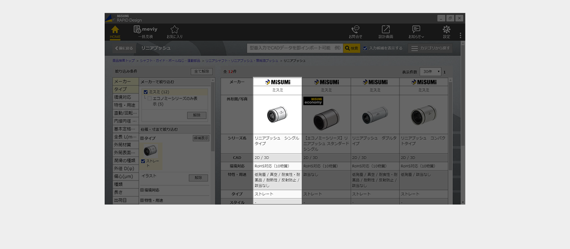Go to the HOME icon

[115, 32]
